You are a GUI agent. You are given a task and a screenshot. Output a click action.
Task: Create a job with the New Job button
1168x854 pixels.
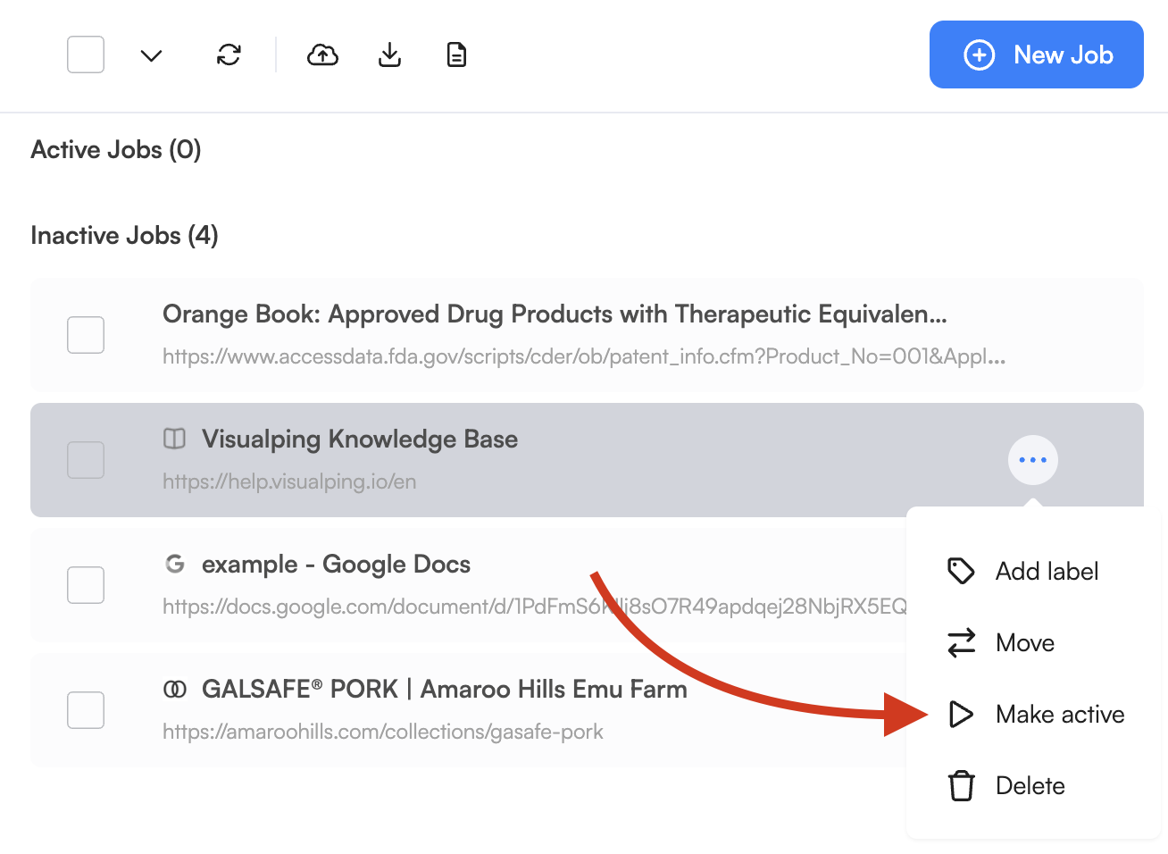(1037, 54)
